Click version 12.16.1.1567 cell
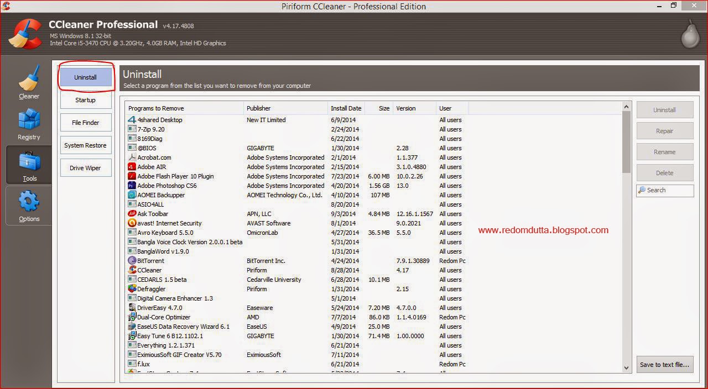 (x=415, y=214)
